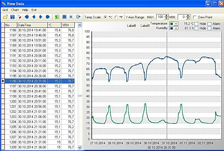Click the open folder icon
Viewport: 224px width, 151px height.
tap(5, 17)
